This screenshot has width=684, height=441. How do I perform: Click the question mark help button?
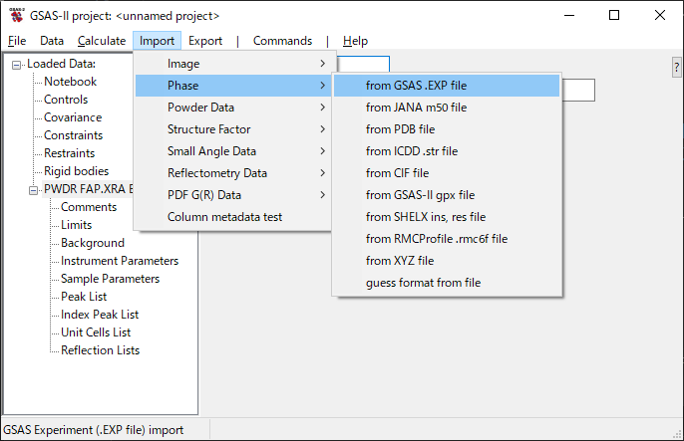[677, 67]
